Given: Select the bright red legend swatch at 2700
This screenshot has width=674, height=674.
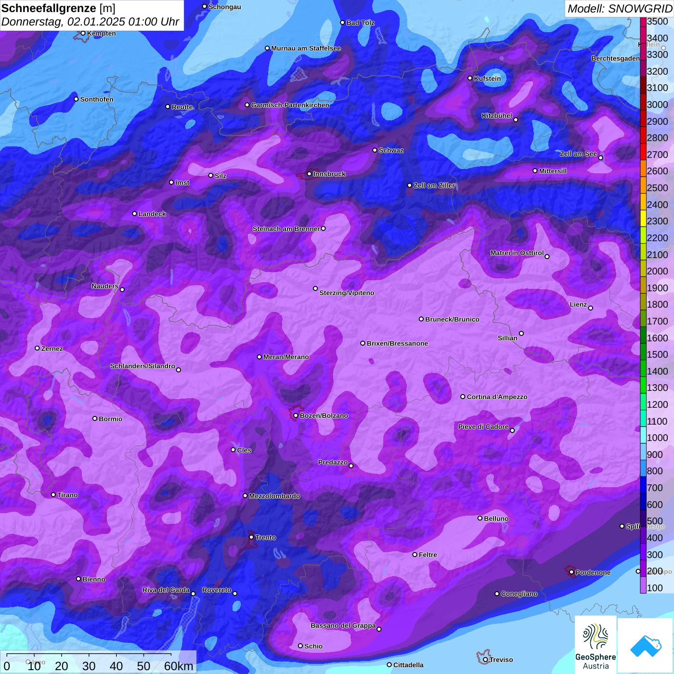Looking at the screenshot, I should [643, 151].
